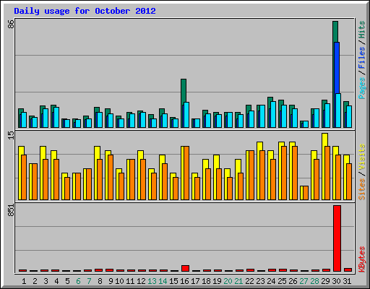Click day label '7' on x-axis
Screen dimensions: 370x289
point(89,281)
